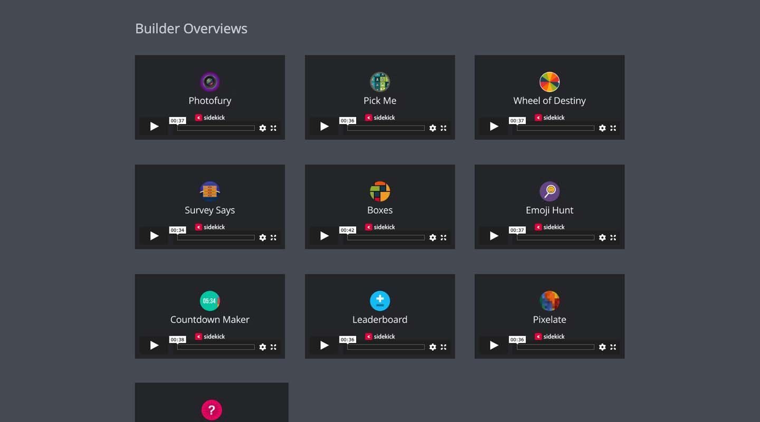Click sidekick logo on Pixelate video
Viewport: 760px width, 422px height.
point(549,337)
